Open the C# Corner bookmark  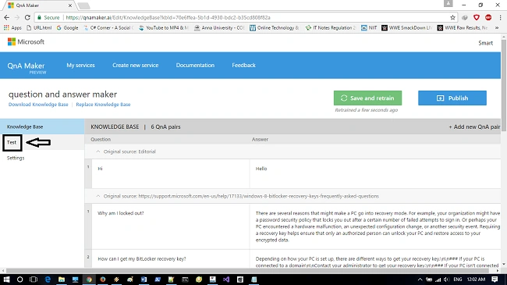108,28
